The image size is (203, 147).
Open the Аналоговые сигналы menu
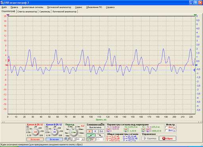(x=33, y=7)
